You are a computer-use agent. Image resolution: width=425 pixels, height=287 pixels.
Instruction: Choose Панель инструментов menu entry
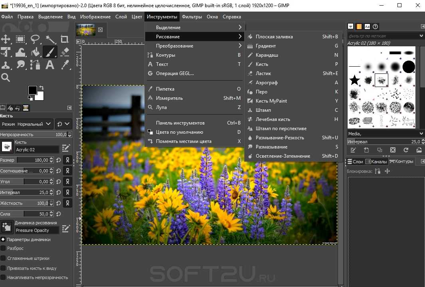coord(195,123)
